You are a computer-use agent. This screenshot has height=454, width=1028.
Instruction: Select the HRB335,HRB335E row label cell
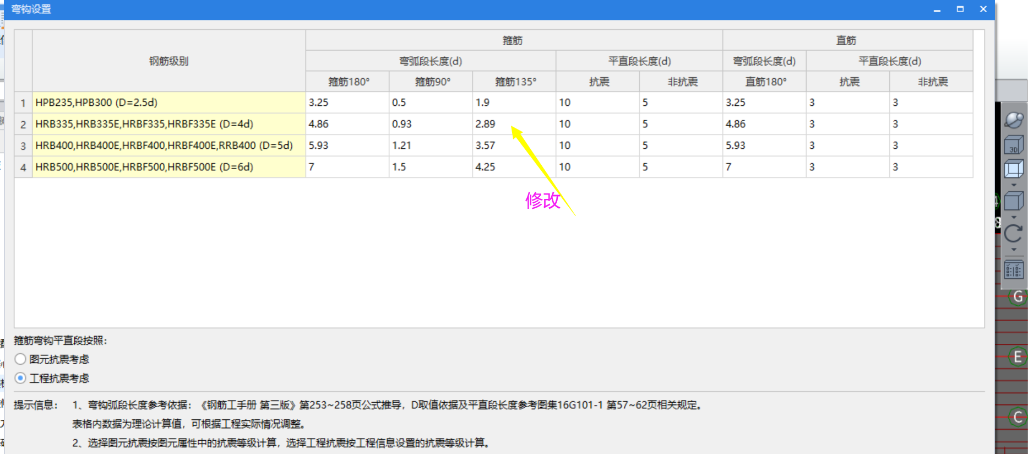pyautogui.click(x=169, y=124)
